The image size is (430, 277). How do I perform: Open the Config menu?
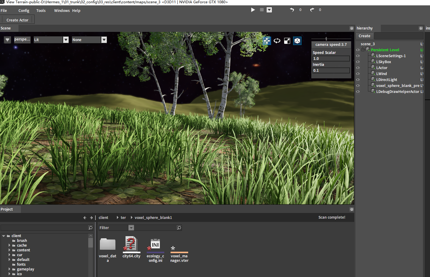pos(24,11)
